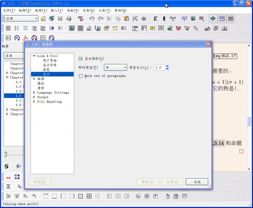Click the view PDF icon
Image resolution: width=253 pixels, height=208 pixels.
tap(26, 38)
